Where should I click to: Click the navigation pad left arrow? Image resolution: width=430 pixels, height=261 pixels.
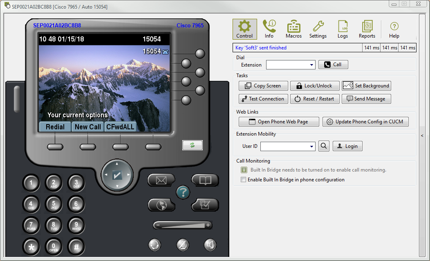106,175
